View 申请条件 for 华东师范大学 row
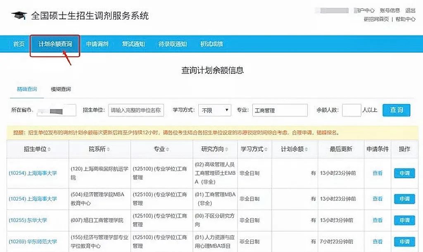423x252 pixels. (x=378, y=242)
